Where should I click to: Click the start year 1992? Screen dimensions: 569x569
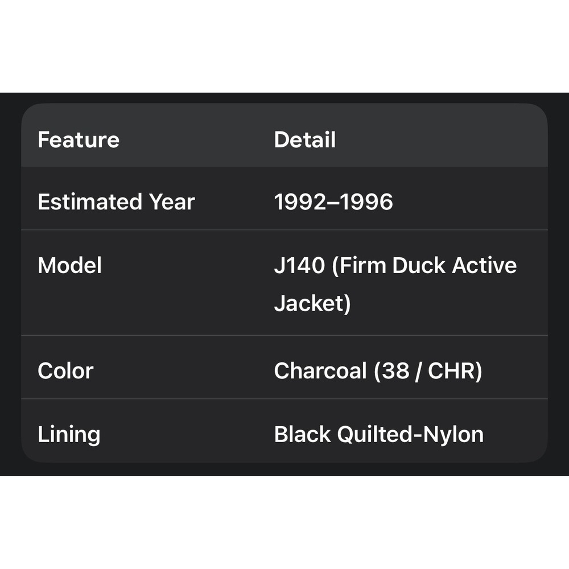(301, 202)
